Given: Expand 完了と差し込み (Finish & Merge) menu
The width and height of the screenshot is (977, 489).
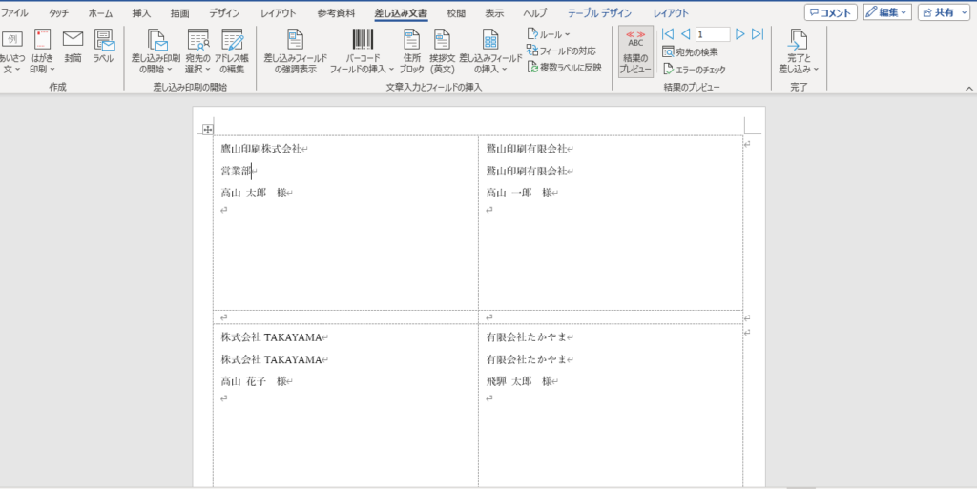Looking at the screenshot, I should pos(798,51).
